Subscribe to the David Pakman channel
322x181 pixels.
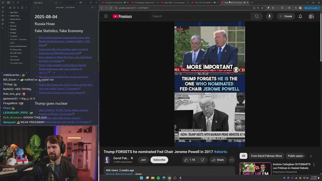click(x=159, y=160)
